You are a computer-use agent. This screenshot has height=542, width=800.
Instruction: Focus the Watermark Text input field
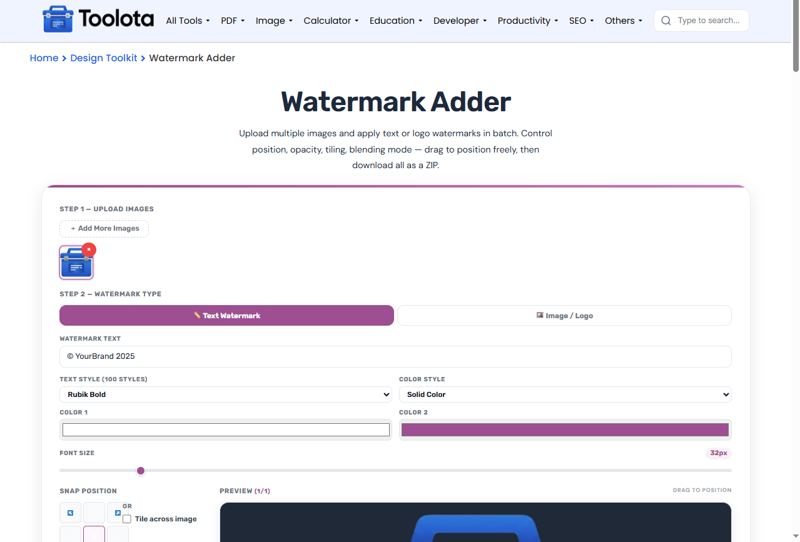coord(395,356)
